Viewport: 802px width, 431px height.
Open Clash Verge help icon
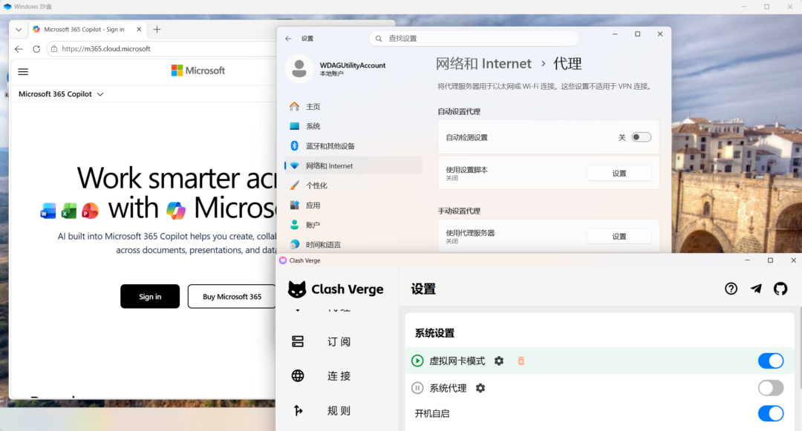(x=731, y=289)
